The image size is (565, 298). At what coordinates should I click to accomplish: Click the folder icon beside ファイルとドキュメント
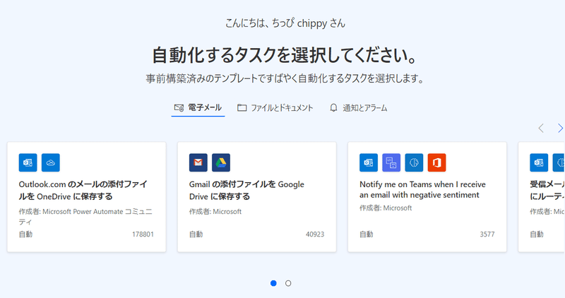242,108
